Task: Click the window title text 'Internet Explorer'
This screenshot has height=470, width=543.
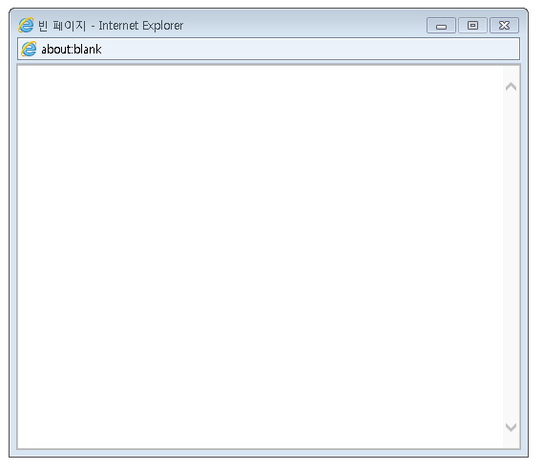Action: [x=141, y=26]
